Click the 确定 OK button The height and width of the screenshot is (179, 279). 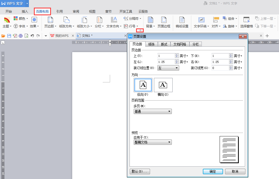click(x=213, y=171)
